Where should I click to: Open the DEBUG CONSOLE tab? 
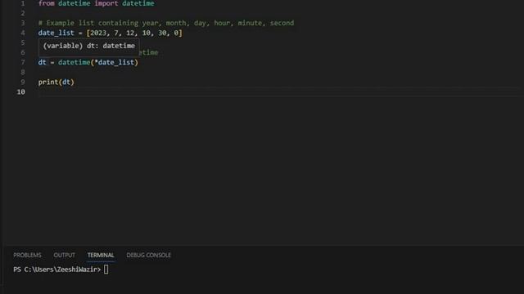pyautogui.click(x=148, y=255)
